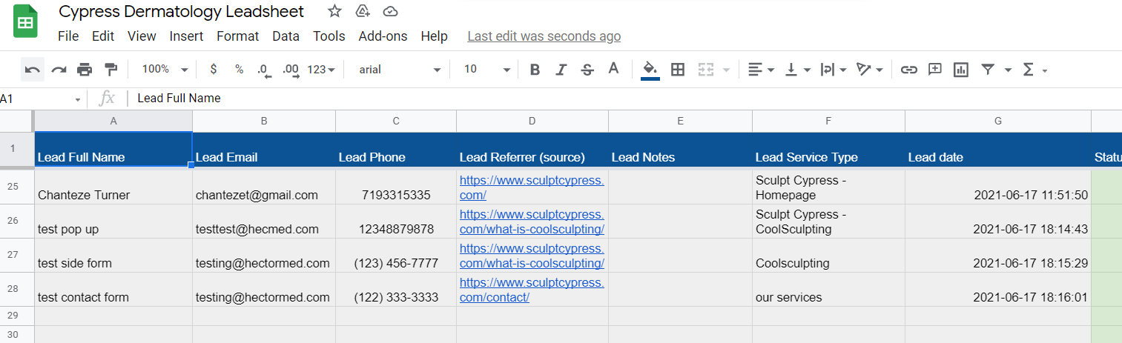This screenshot has height=343, width=1122.
Task: Open the Add-ons menu
Action: coord(383,36)
